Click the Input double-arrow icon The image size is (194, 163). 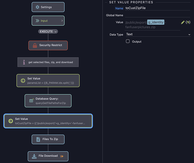[x=37, y=21]
